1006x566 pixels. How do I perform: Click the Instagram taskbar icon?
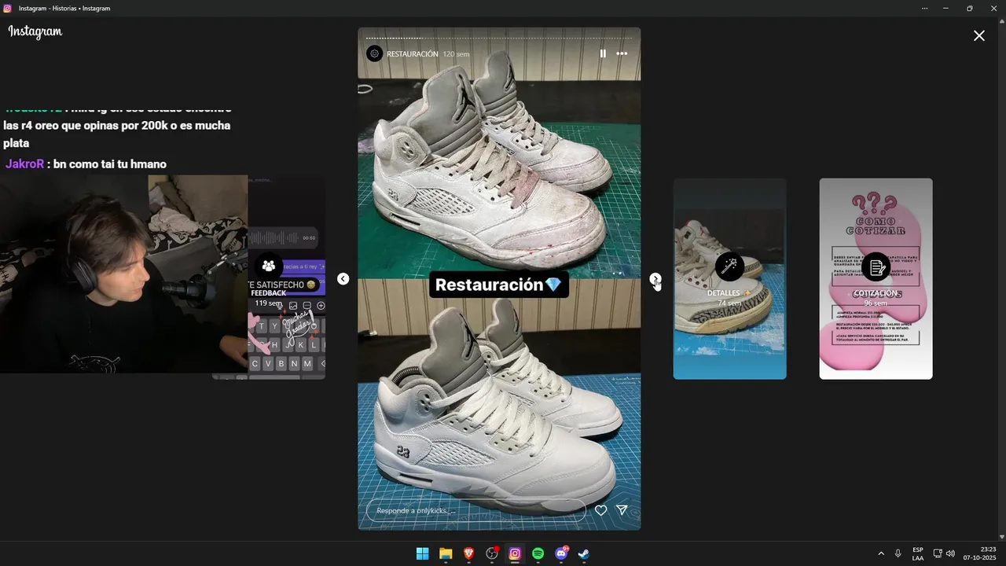click(515, 553)
